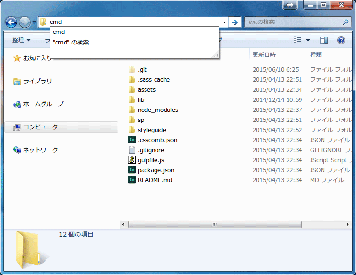This screenshot has width=356, height=275.
Task: Select the sp folder name
Action: click(x=141, y=120)
